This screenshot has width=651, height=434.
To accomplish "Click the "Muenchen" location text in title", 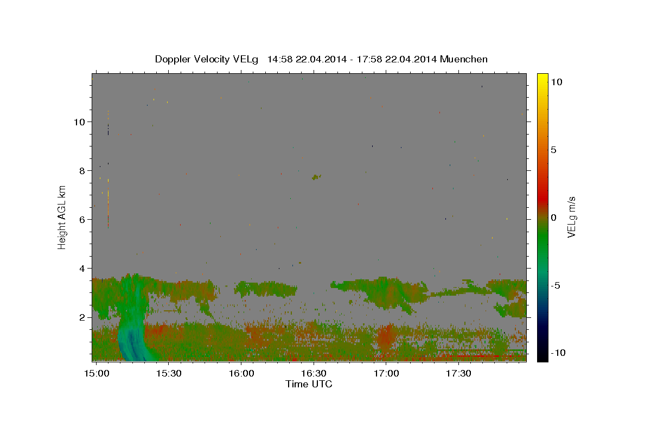I will tap(464, 59).
